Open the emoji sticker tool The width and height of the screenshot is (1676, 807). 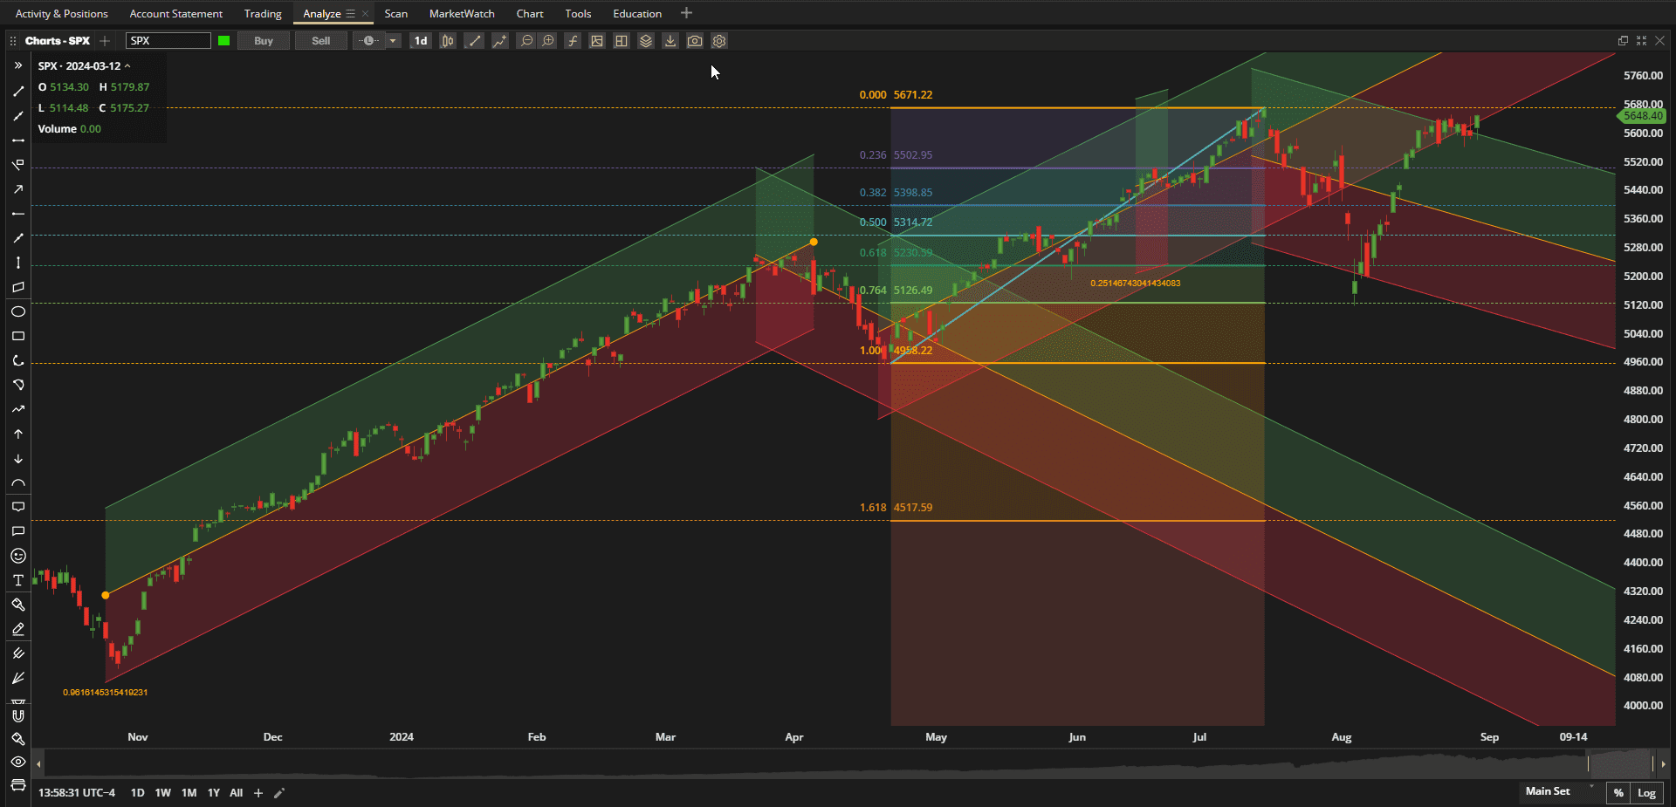[x=17, y=556]
